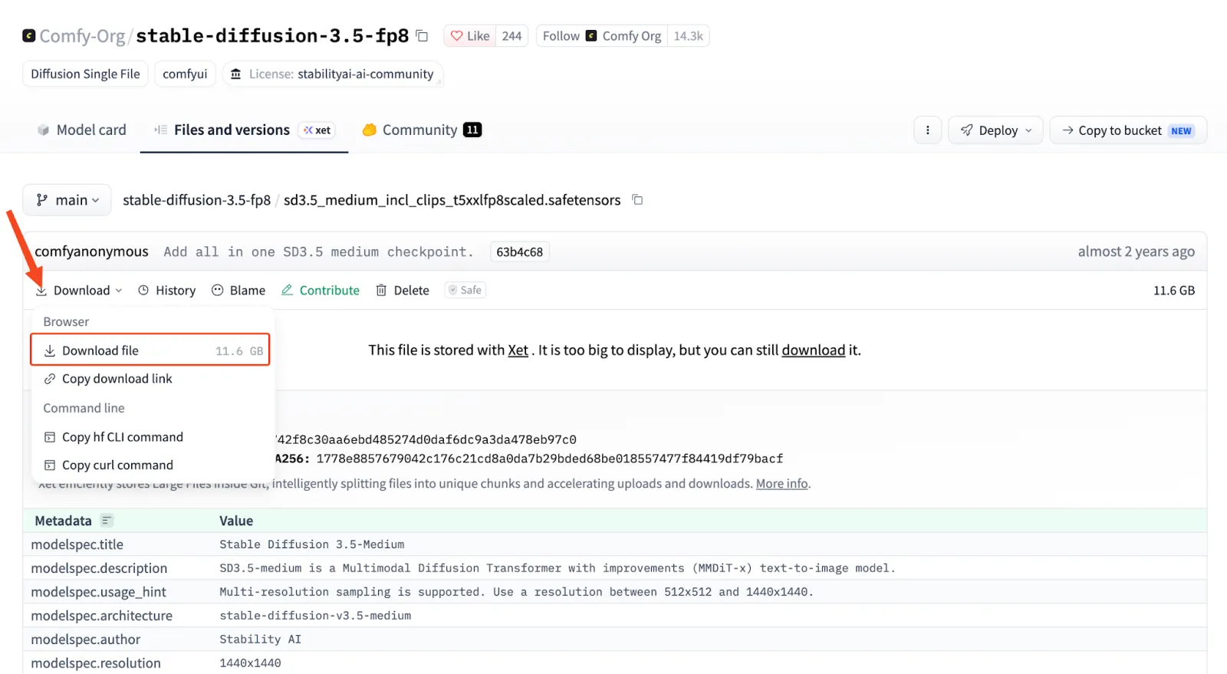Image resolution: width=1227 pixels, height=674 pixels.
Task: Delete this file
Action: point(403,291)
